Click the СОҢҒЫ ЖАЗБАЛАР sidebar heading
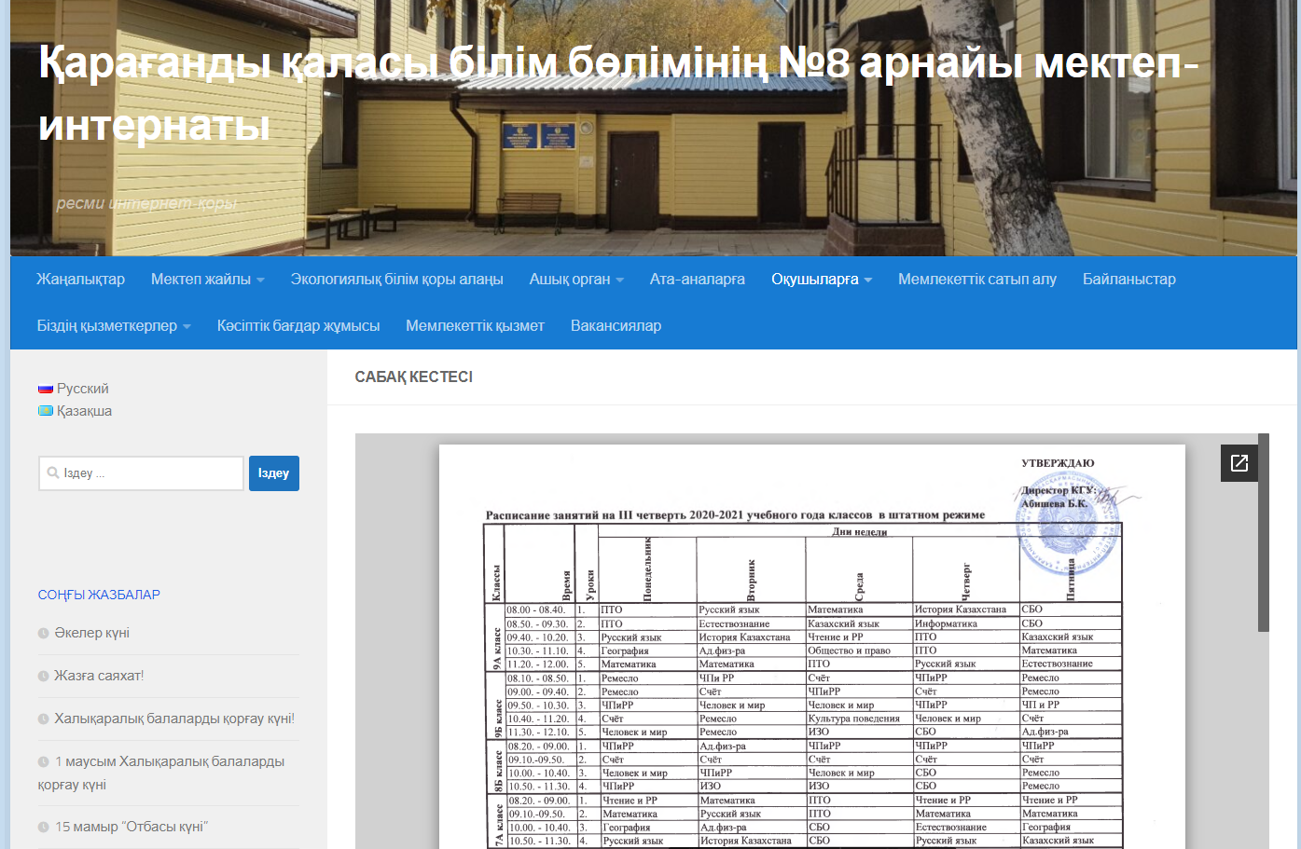The height and width of the screenshot is (849, 1301). pyautogui.click(x=99, y=595)
